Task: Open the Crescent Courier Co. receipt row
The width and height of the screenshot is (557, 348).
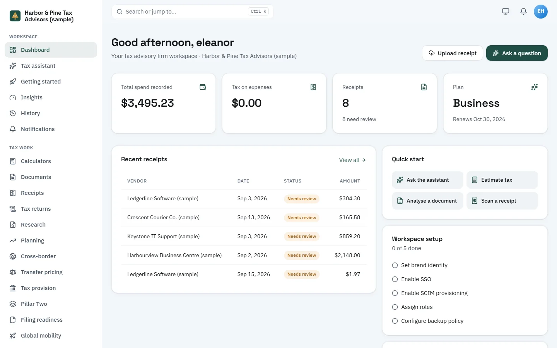Action: point(244,217)
